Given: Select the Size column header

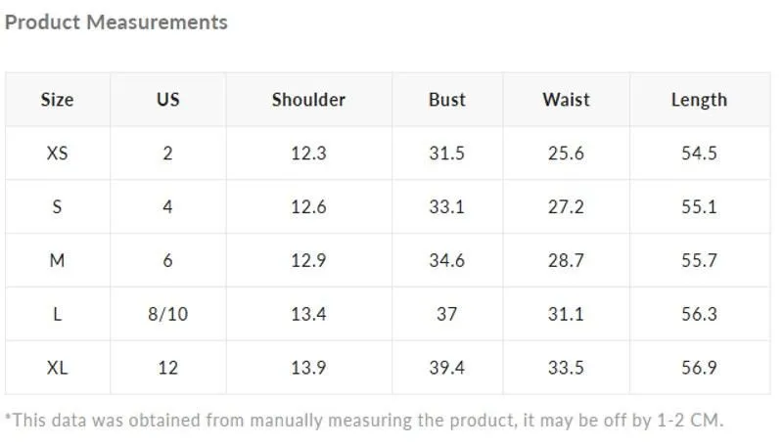Looking at the screenshot, I should pyautogui.click(x=58, y=100).
